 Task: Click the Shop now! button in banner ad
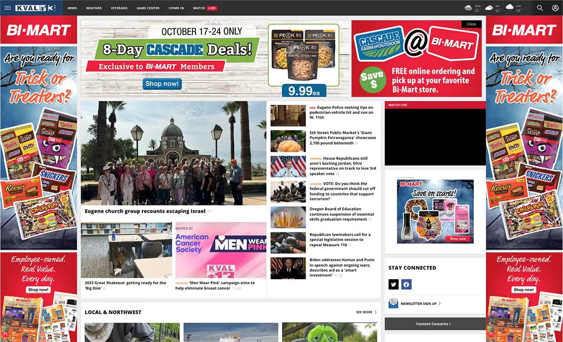(162, 83)
